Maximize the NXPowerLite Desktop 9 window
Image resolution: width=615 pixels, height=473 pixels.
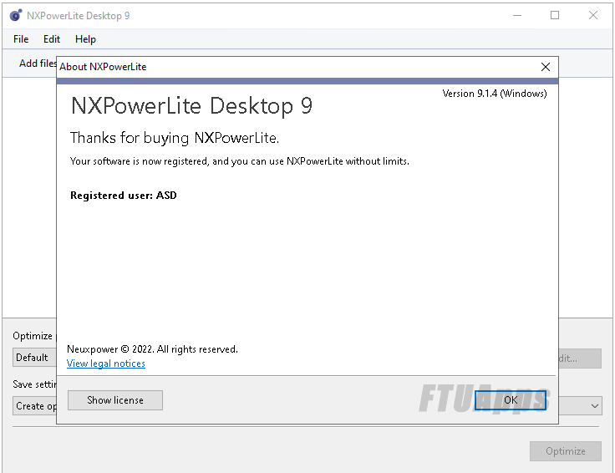pyautogui.click(x=555, y=15)
